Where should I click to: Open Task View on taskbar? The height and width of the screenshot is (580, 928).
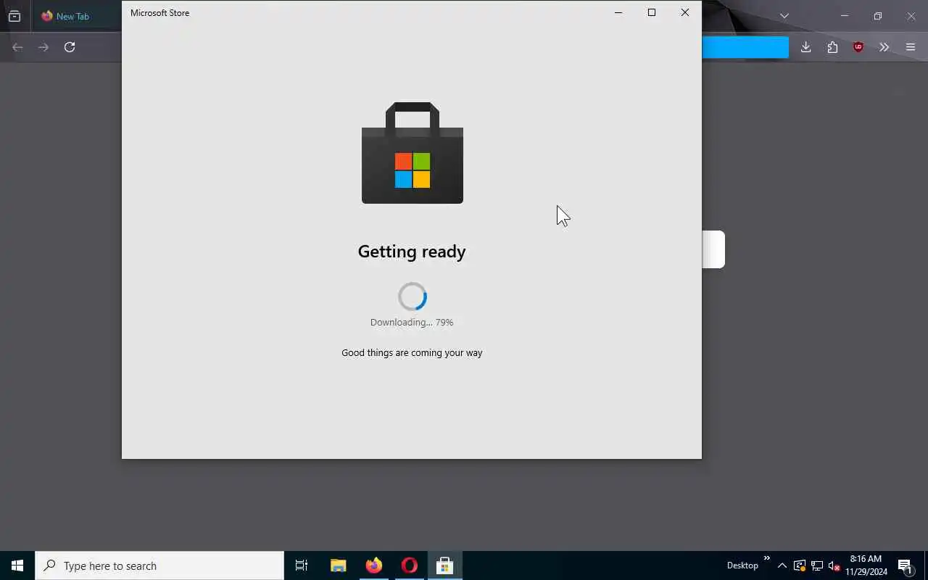point(302,565)
